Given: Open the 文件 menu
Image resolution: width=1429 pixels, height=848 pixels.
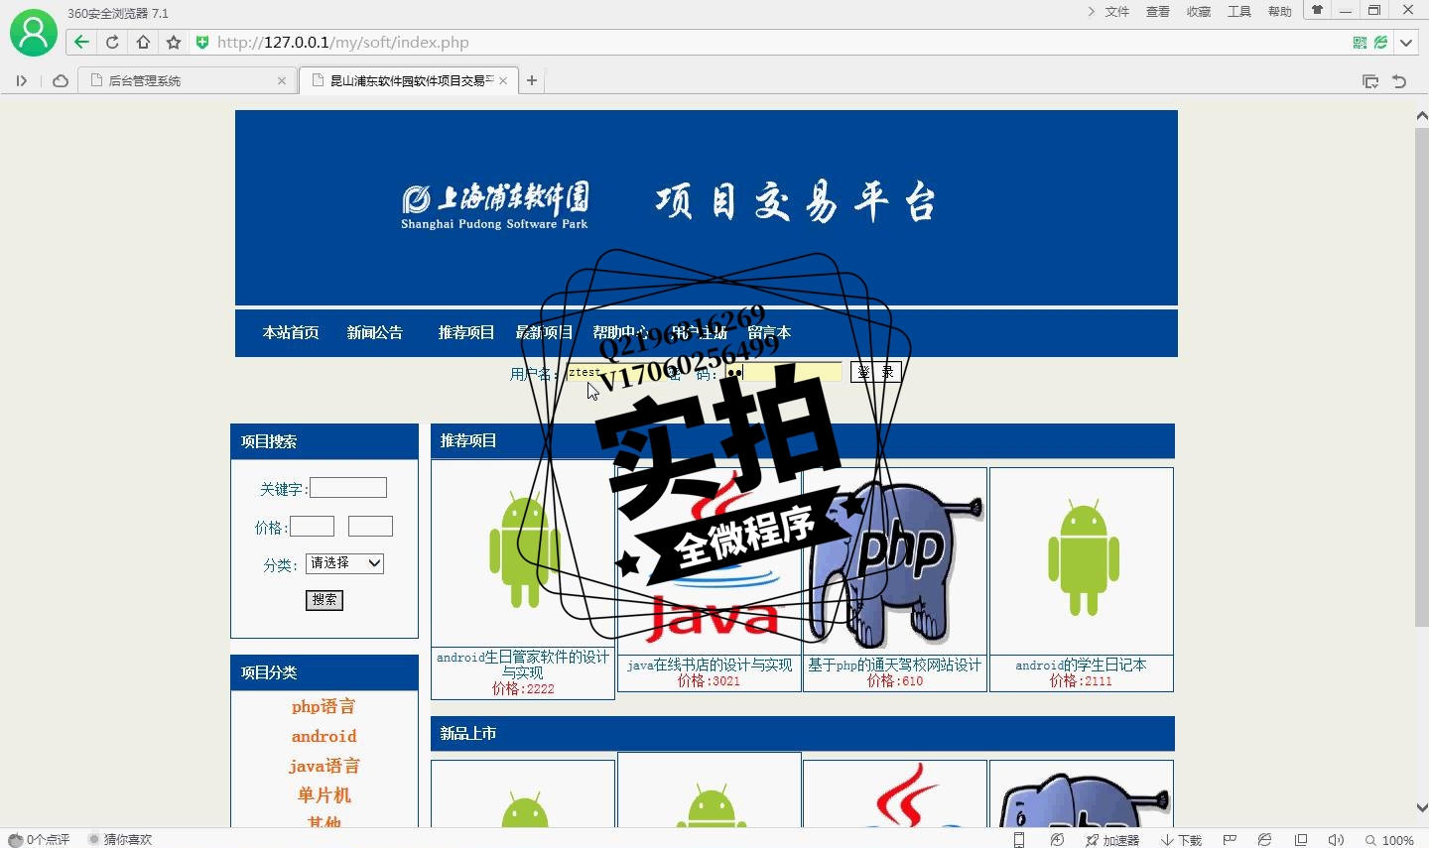Looking at the screenshot, I should (1117, 12).
